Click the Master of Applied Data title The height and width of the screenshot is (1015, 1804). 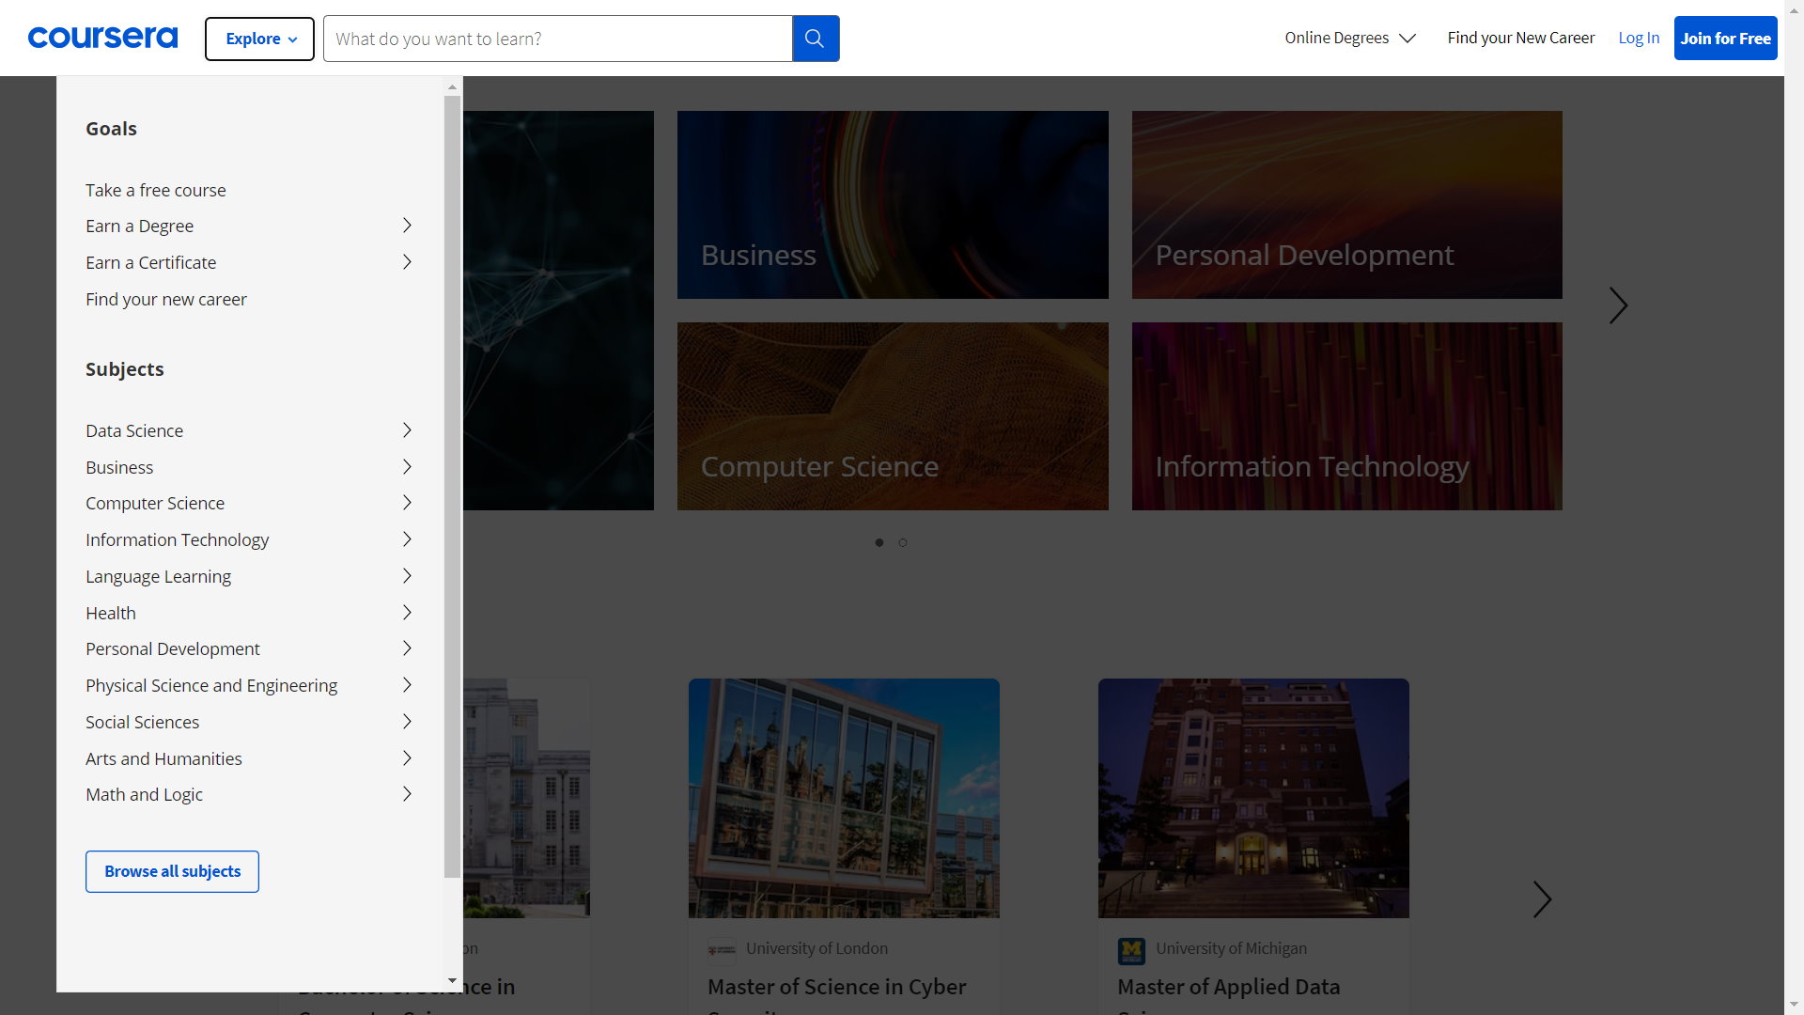[1228, 987]
